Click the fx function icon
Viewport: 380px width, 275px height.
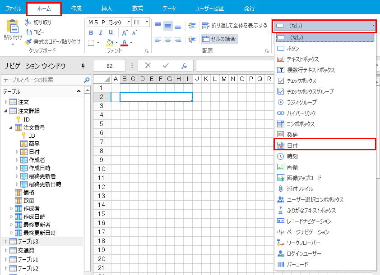(184, 66)
